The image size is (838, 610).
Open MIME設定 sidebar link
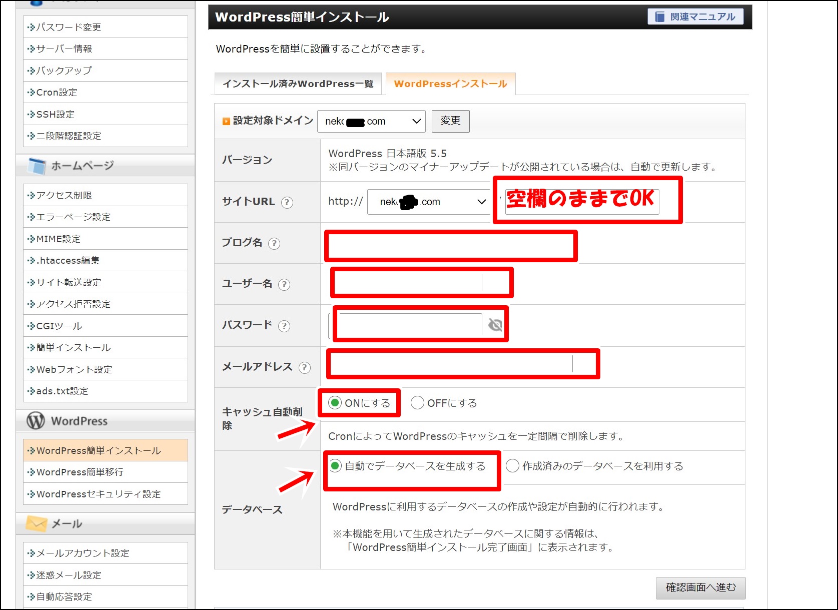[106, 239]
